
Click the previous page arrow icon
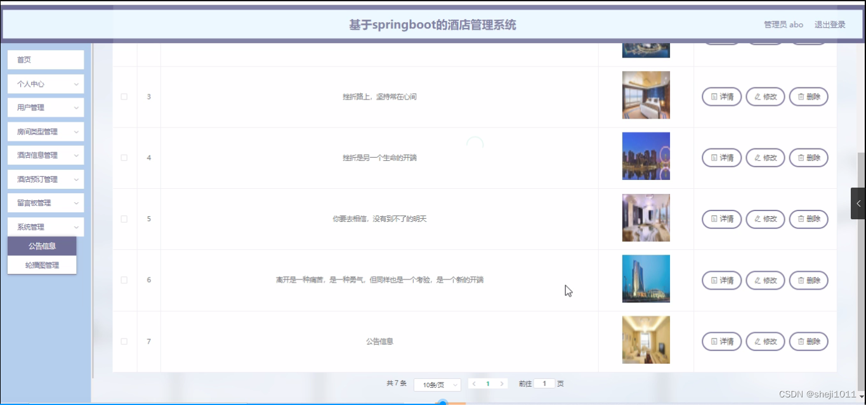[473, 383]
